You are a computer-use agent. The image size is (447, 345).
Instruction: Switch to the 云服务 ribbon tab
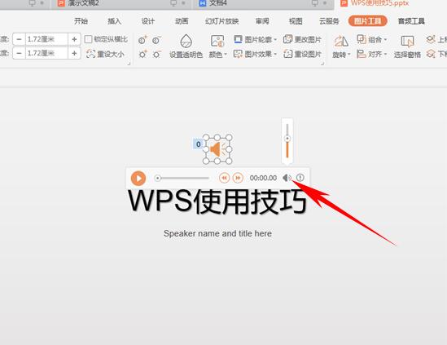point(329,21)
